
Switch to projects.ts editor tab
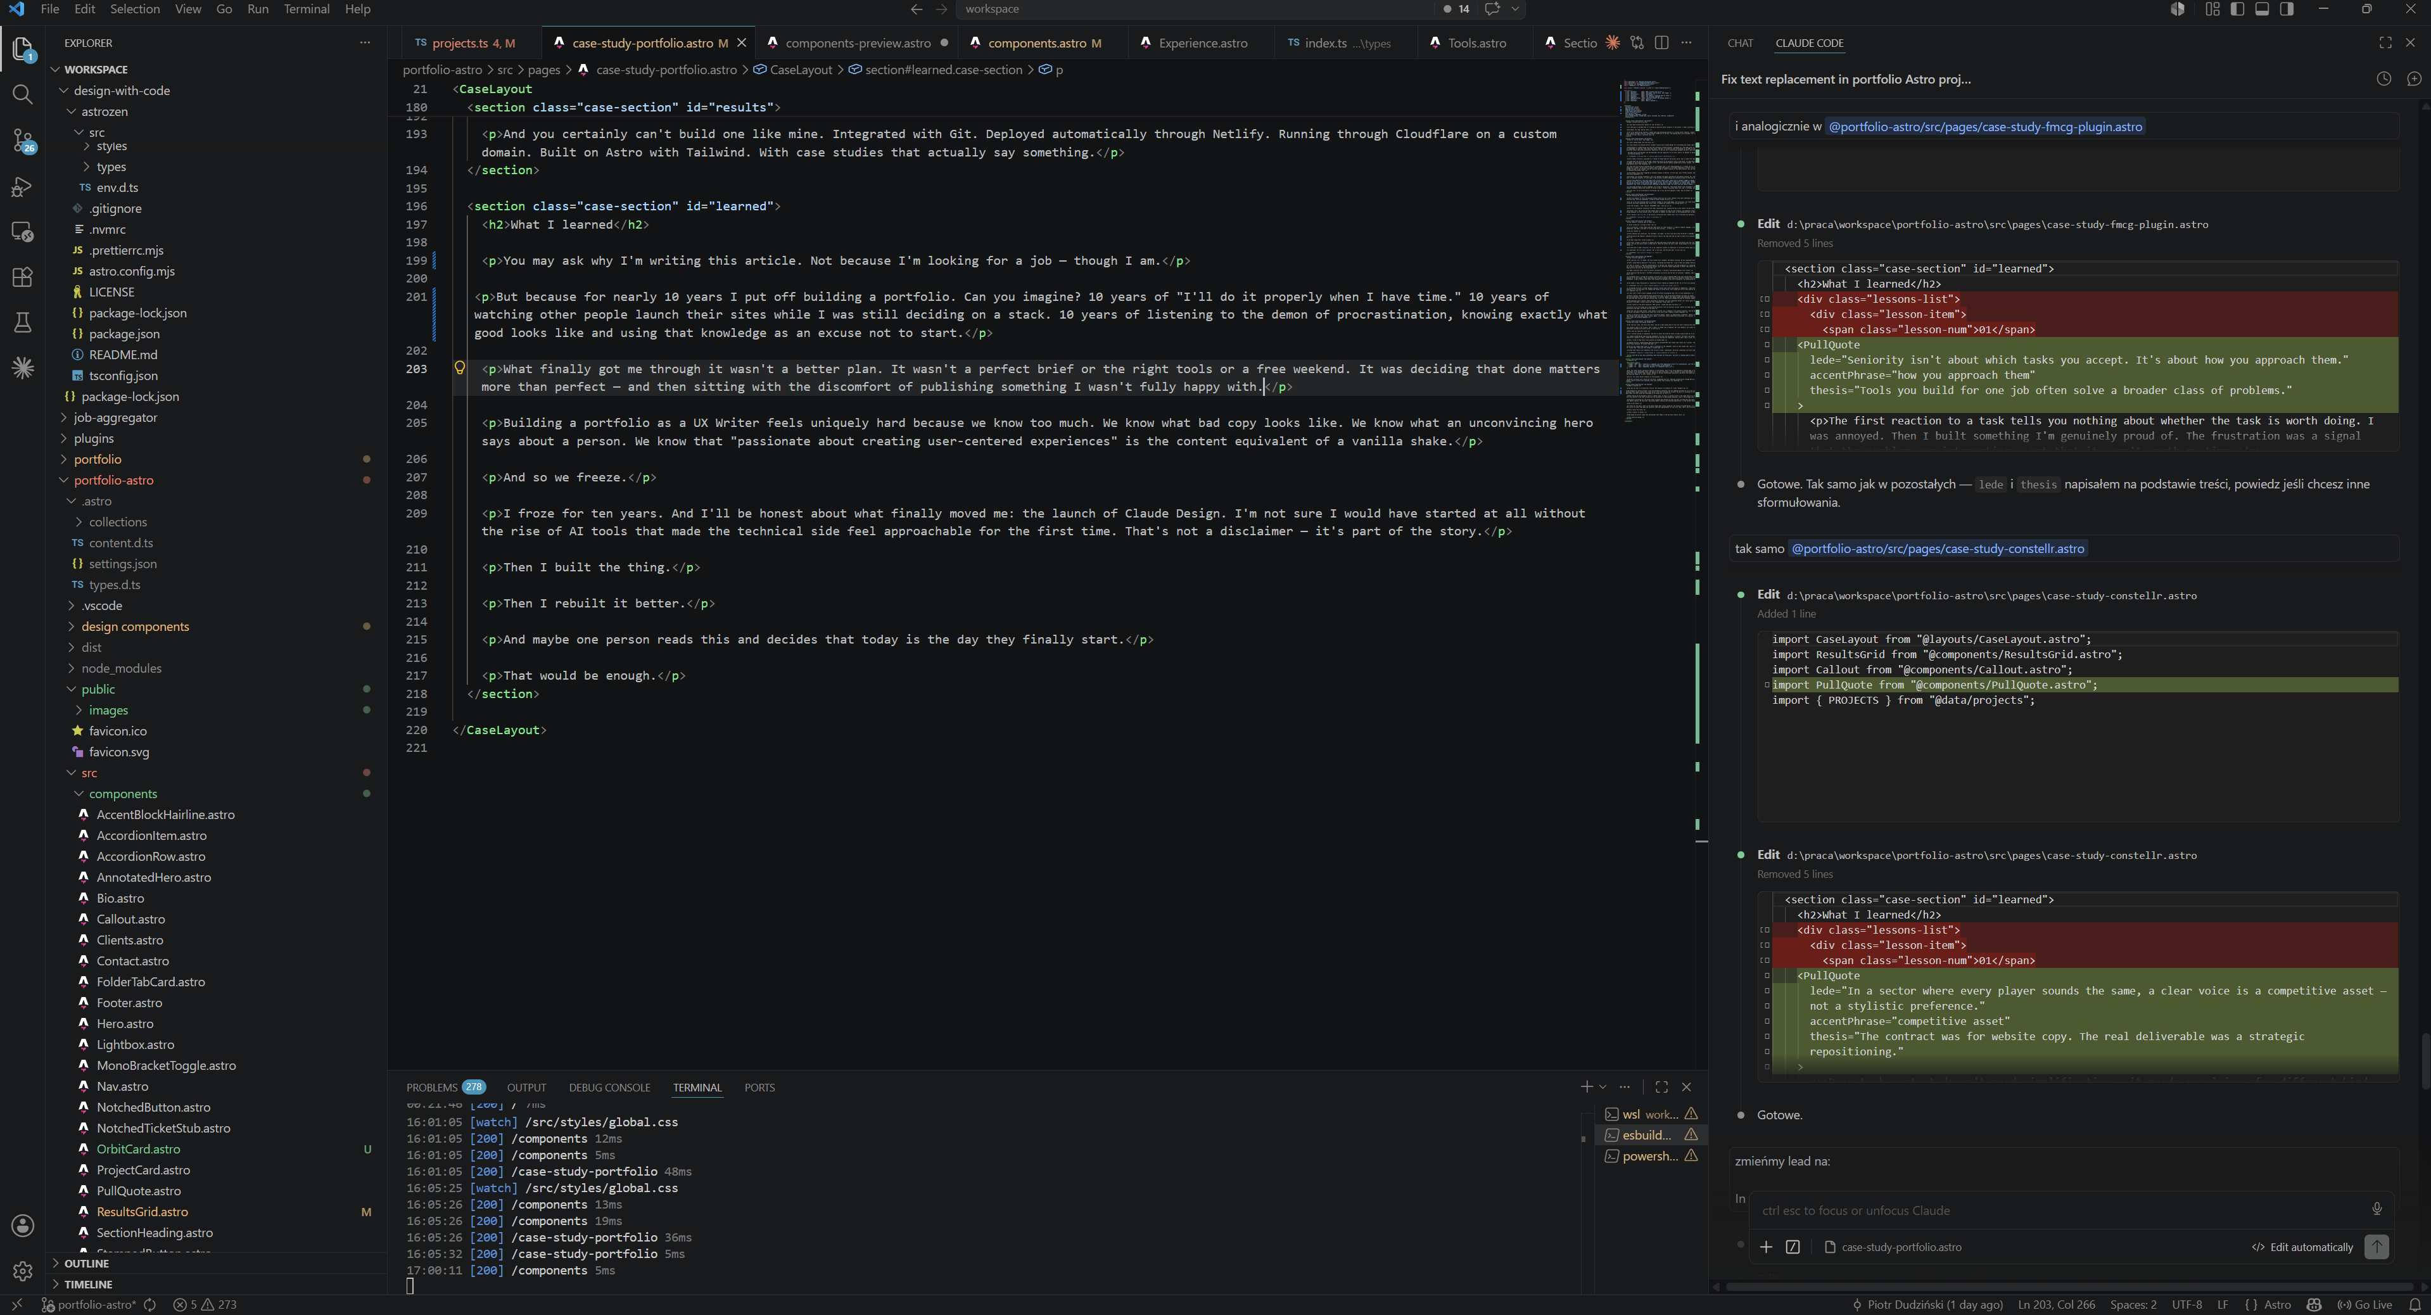point(473,42)
